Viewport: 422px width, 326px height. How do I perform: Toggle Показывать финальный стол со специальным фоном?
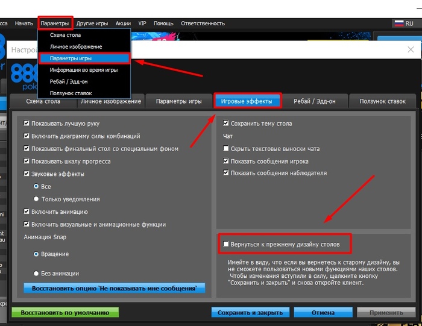click(27, 148)
